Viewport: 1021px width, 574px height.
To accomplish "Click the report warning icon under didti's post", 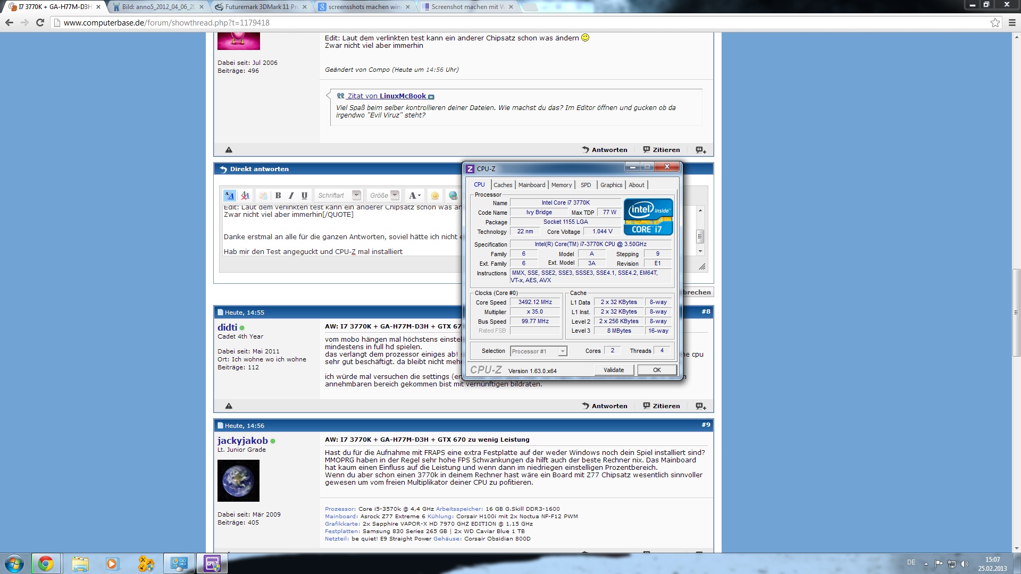I will click(x=229, y=406).
